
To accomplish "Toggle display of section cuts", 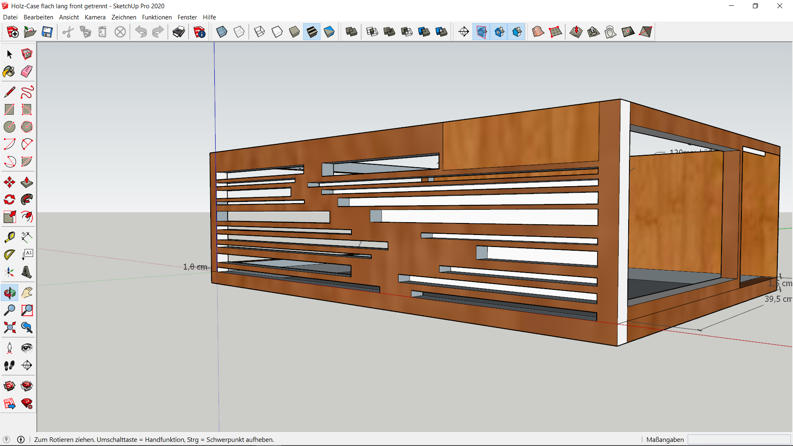I will click(499, 32).
